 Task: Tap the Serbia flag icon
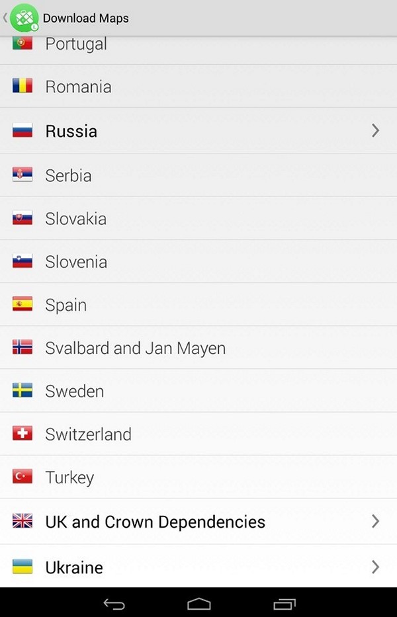tap(22, 175)
